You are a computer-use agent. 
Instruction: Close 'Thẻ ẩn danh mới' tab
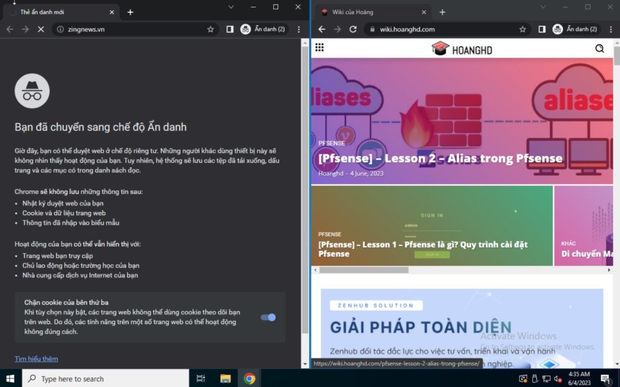click(112, 12)
